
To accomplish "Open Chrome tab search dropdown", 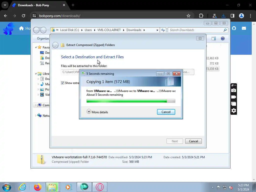I will click(5, 5).
